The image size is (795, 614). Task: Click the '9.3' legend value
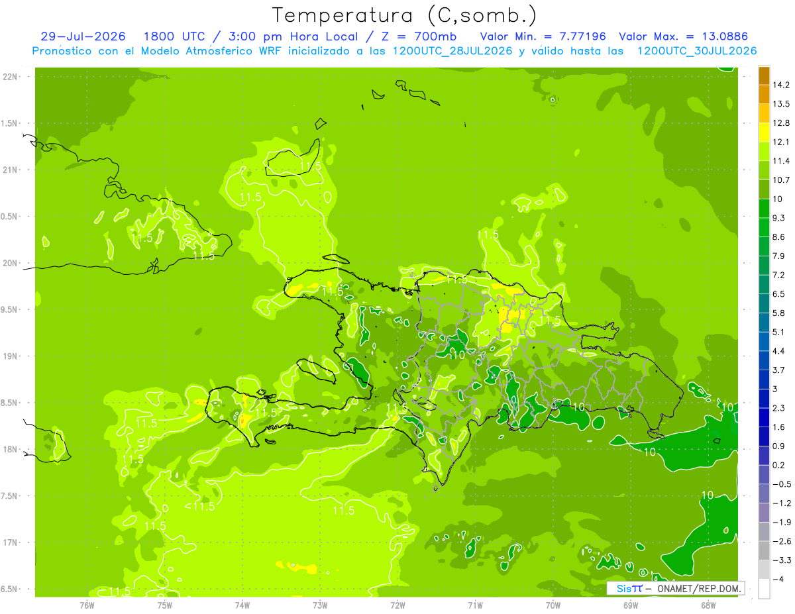(780, 218)
